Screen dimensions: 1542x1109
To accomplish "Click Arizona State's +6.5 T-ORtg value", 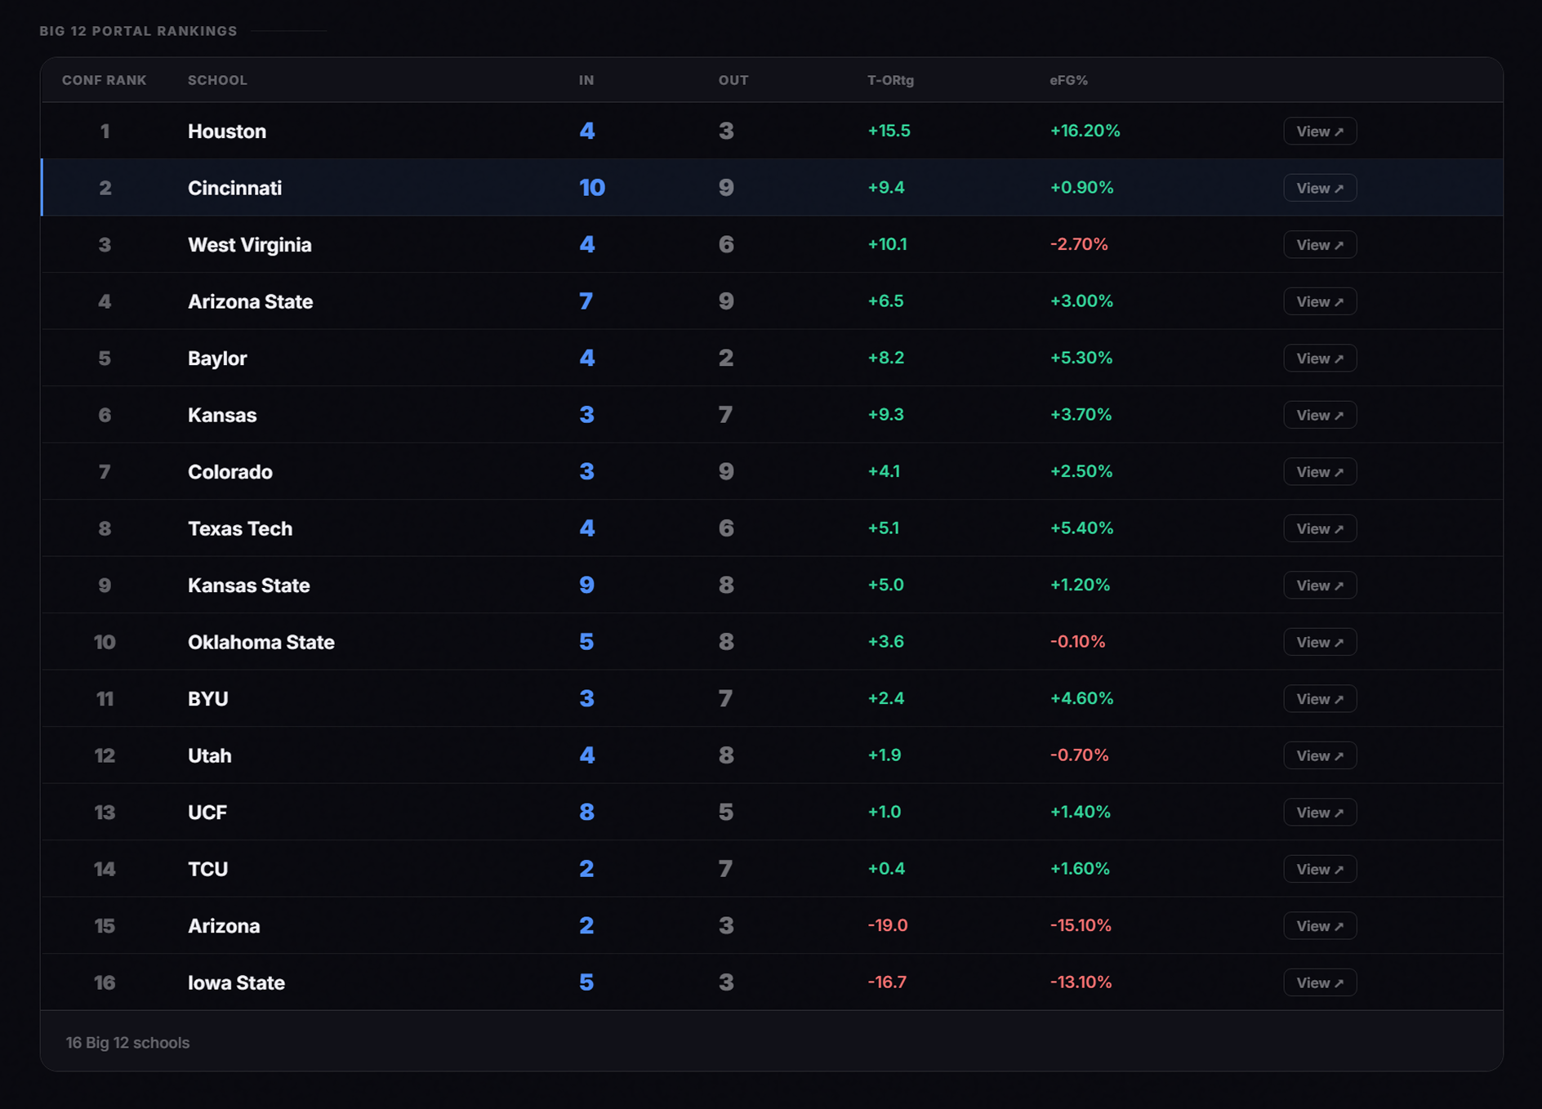I will coord(885,301).
